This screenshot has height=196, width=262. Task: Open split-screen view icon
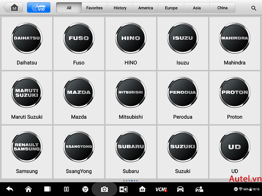click(x=66, y=189)
